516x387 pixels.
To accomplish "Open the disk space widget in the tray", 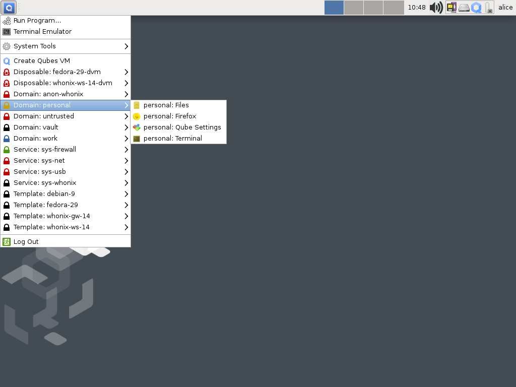I will (464, 7).
